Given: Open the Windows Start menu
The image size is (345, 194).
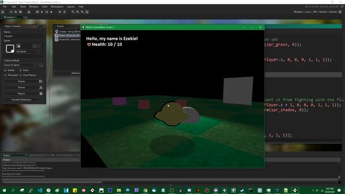Looking at the screenshot, I should click(x=4, y=190).
